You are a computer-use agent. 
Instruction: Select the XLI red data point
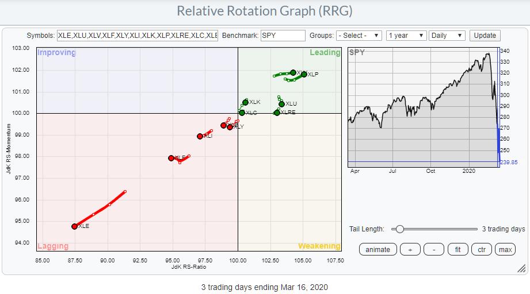[x=200, y=136]
